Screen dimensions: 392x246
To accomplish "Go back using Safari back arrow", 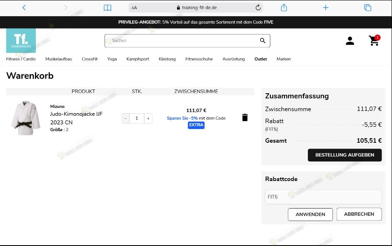I will pos(24,7).
